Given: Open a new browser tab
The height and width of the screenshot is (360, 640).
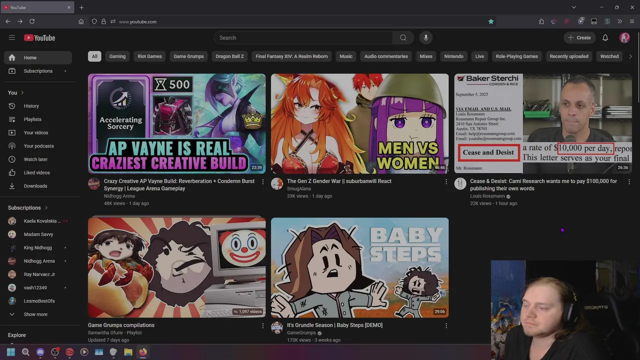Looking at the screenshot, I should click(x=81, y=7).
